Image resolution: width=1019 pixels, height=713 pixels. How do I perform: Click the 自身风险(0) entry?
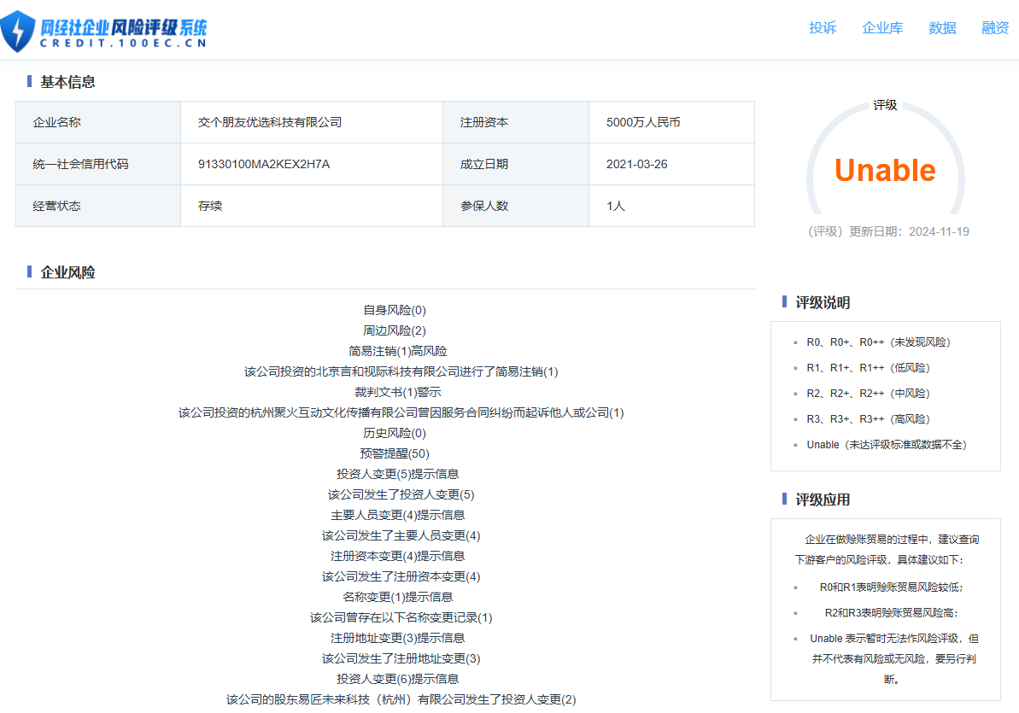[x=395, y=310]
